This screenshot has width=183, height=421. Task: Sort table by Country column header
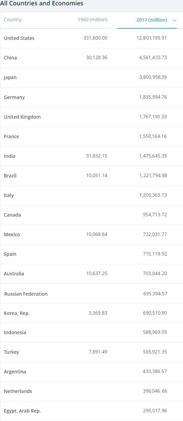tap(12, 20)
